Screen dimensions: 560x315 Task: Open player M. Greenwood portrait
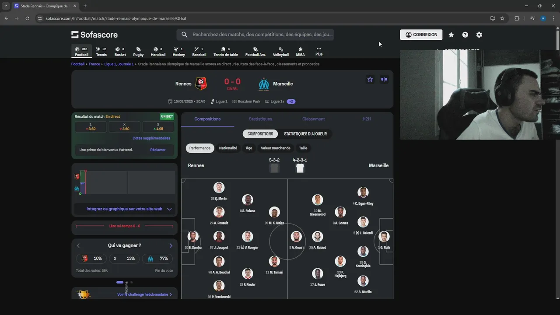tap(318, 200)
